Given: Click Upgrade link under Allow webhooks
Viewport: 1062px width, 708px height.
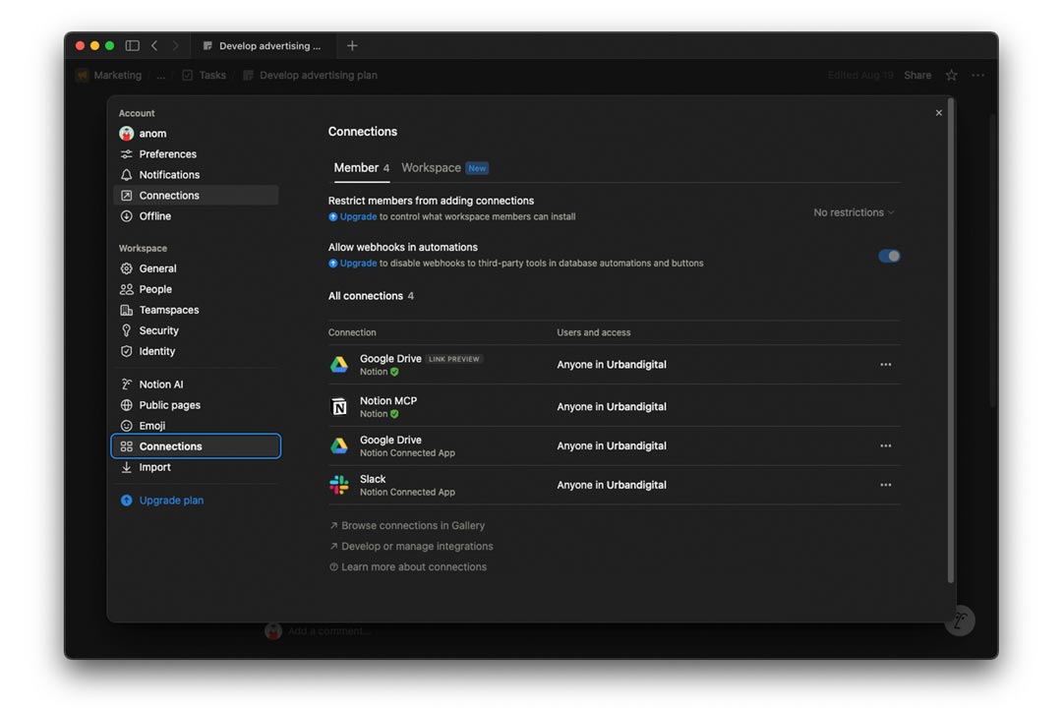Looking at the screenshot, I should point(358,263).
